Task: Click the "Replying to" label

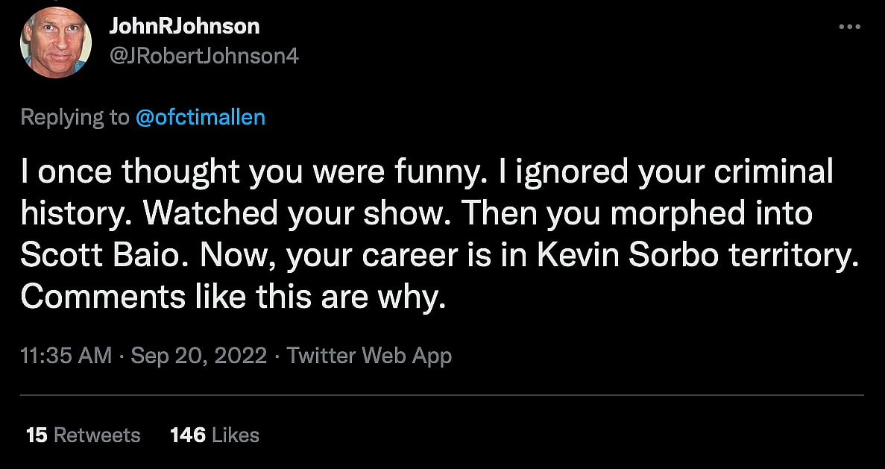Action: 75,117
